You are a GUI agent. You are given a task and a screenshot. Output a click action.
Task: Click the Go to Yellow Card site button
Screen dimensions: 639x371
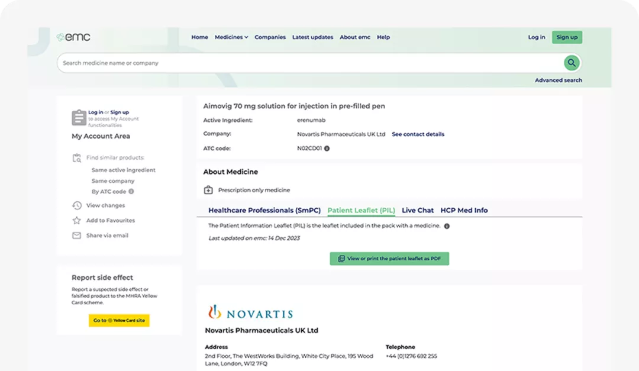[x=119, y=320]
